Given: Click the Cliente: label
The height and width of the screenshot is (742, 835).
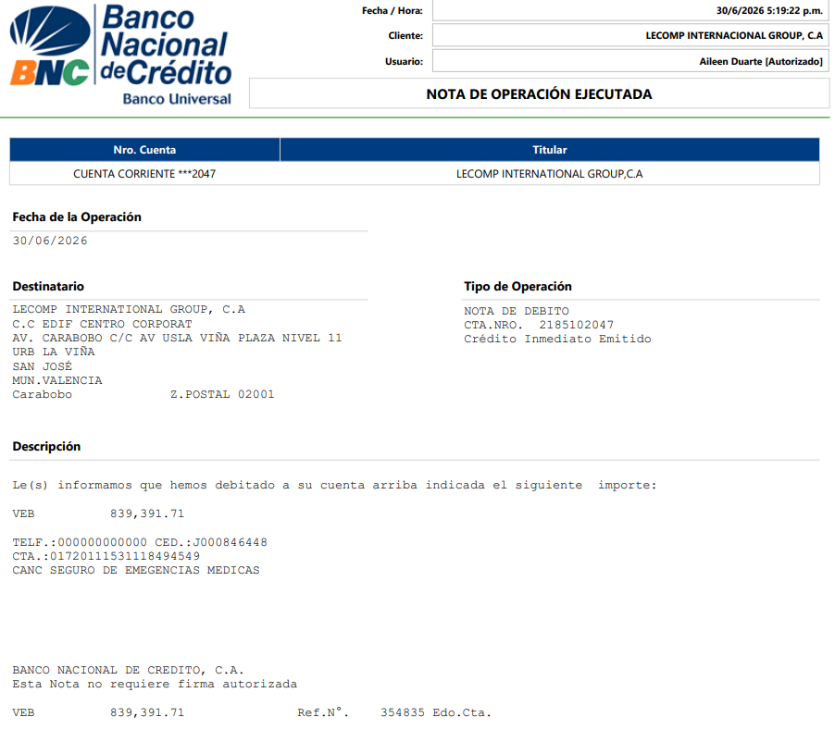Looking at the screenshot, I should pos(405,36).
